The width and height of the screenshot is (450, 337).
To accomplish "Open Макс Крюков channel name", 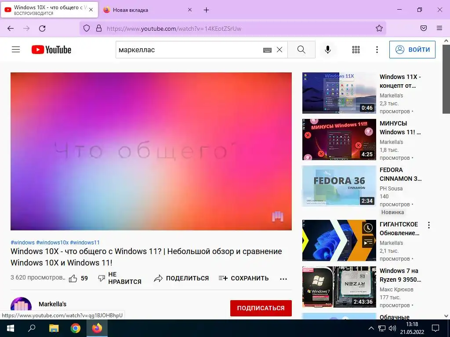I will [x=396, y=290].
